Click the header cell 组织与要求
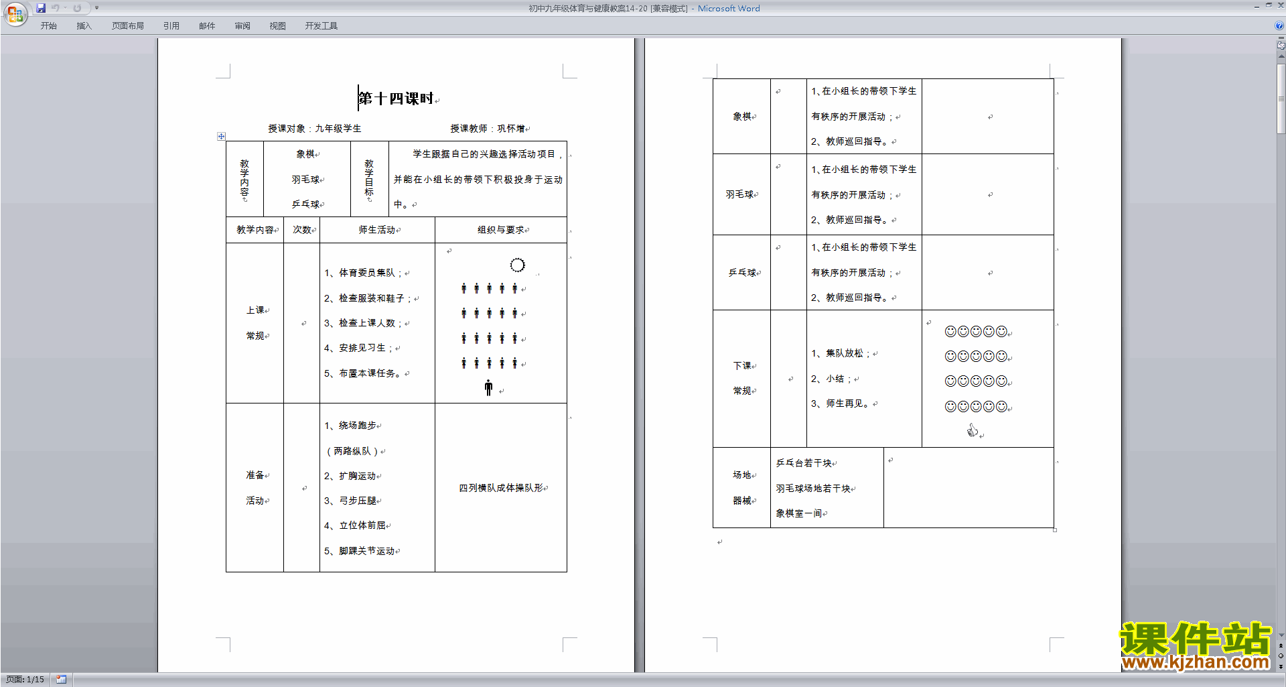1286x687 pixels. (x=501, y=230)
